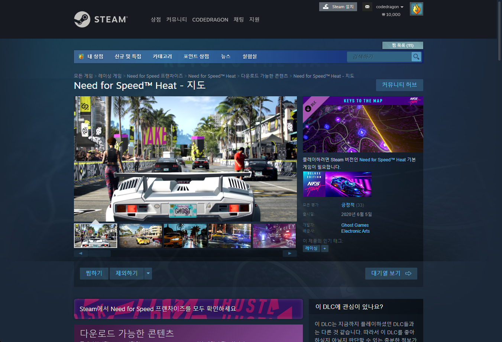Viewport: 502px width, 342px height.
Task: Click the magnifier search icon
Action: point(416,57)
